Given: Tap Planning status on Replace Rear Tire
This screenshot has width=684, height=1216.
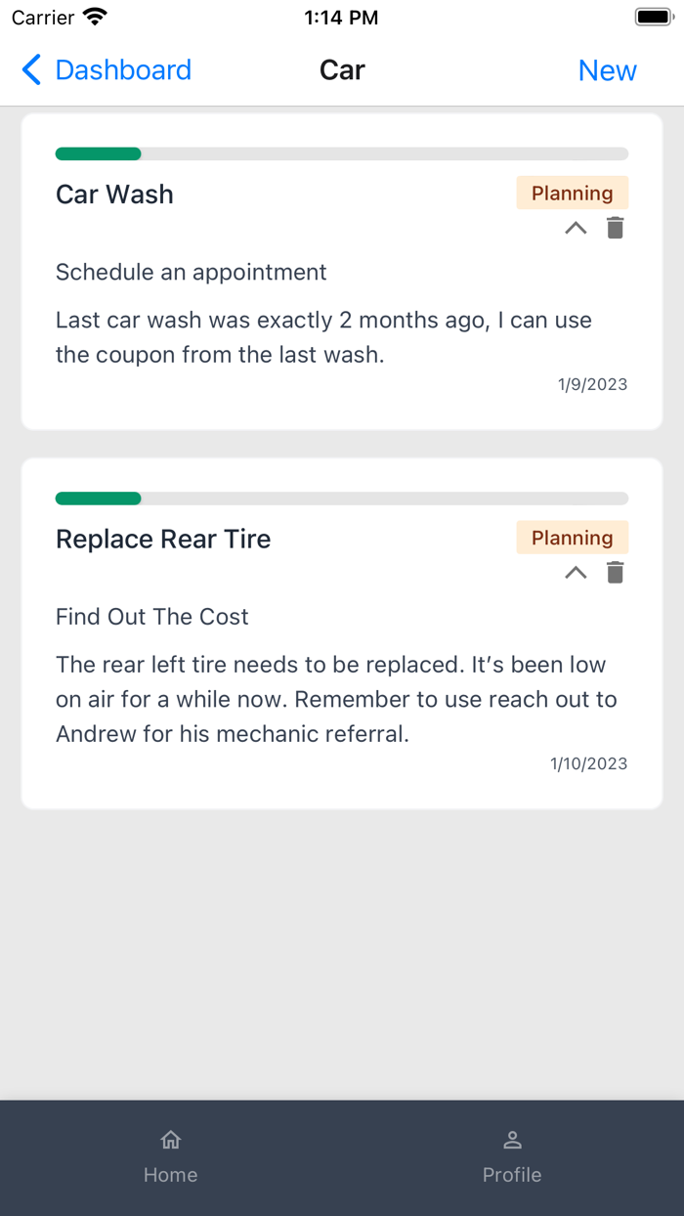Looking at the screenshot, I should tap(572, 538).
